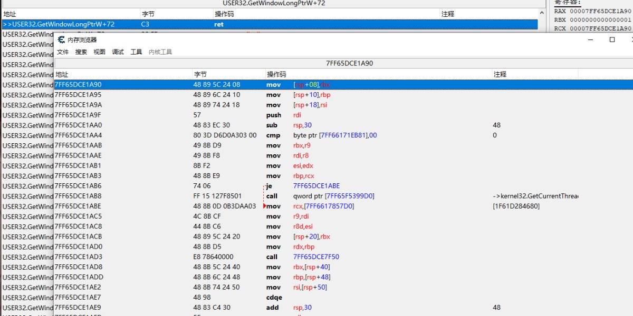
Task: Click the 字节 column header in 内存浏览器
Action: pyautogui.click(x=229, y=75)
